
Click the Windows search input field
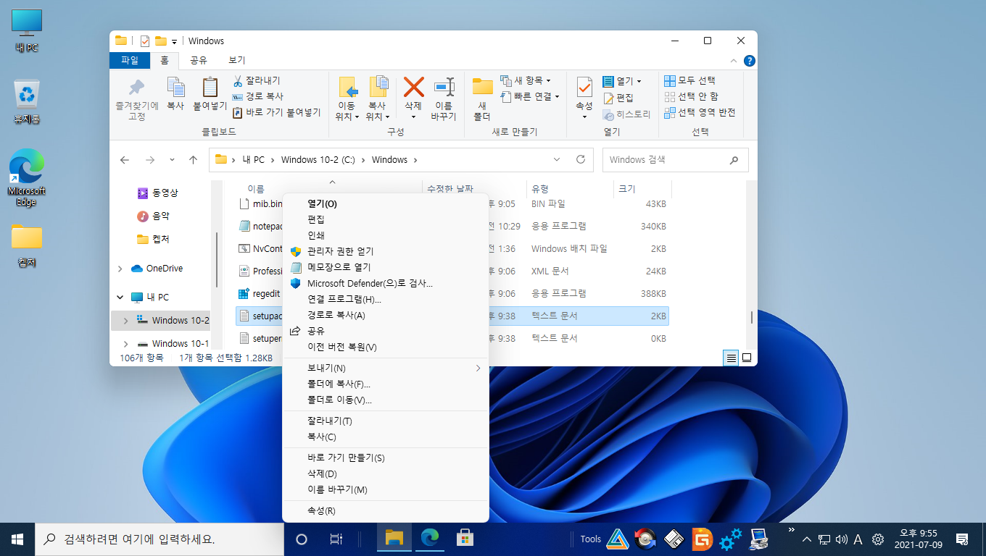[676, 159]
